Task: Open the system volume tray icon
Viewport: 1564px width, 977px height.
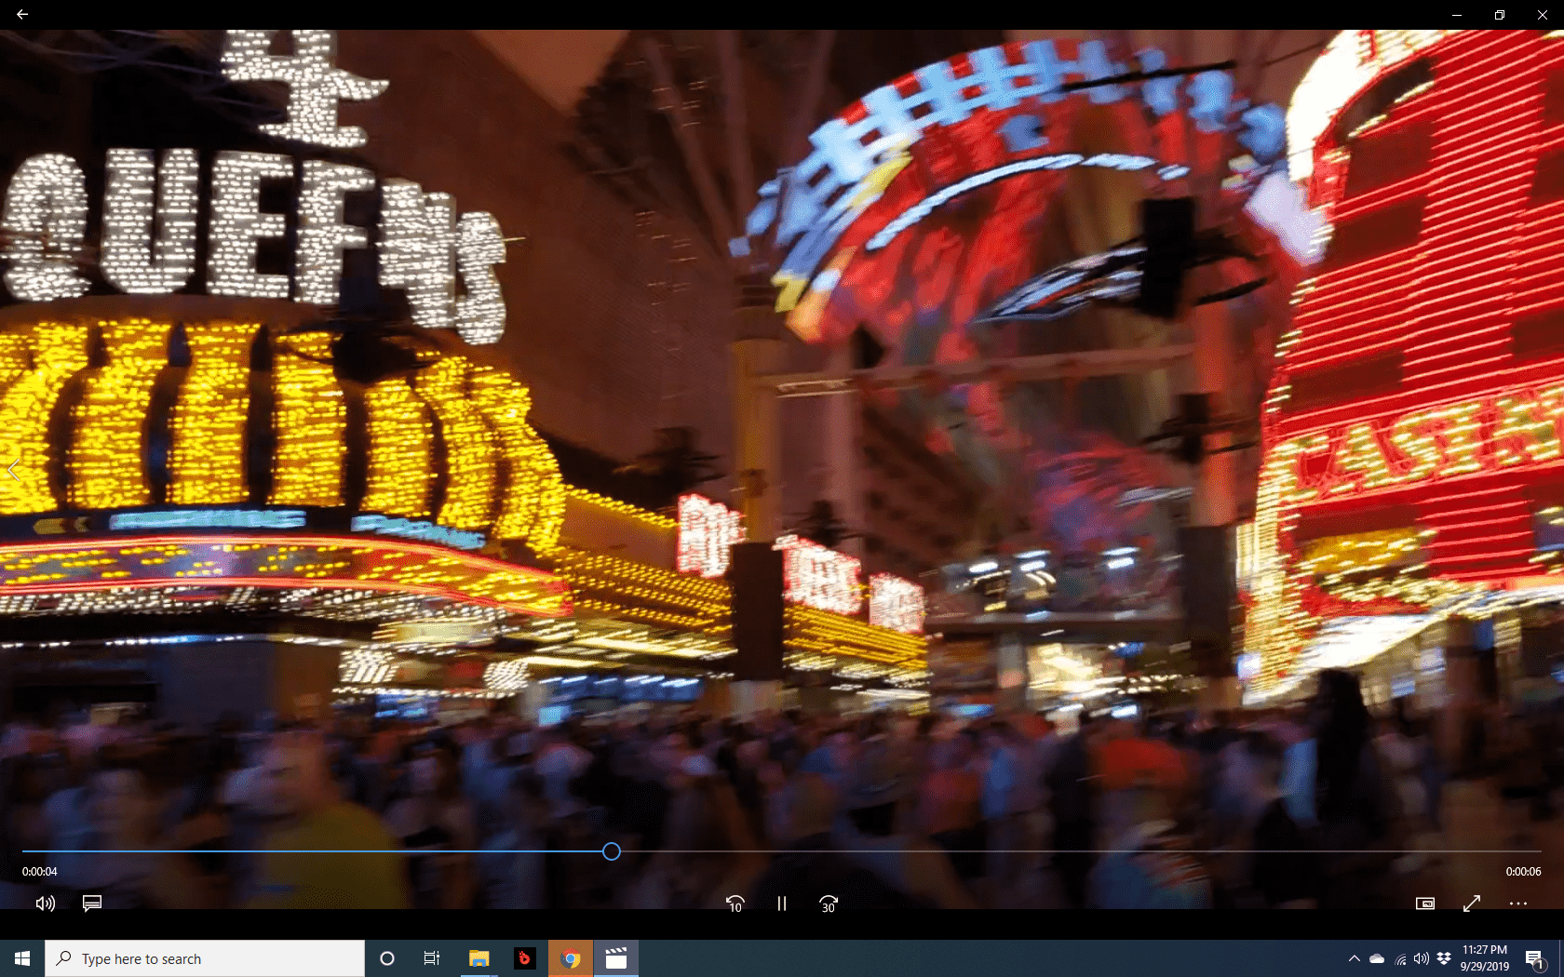Action: (x=1422, y=958)
